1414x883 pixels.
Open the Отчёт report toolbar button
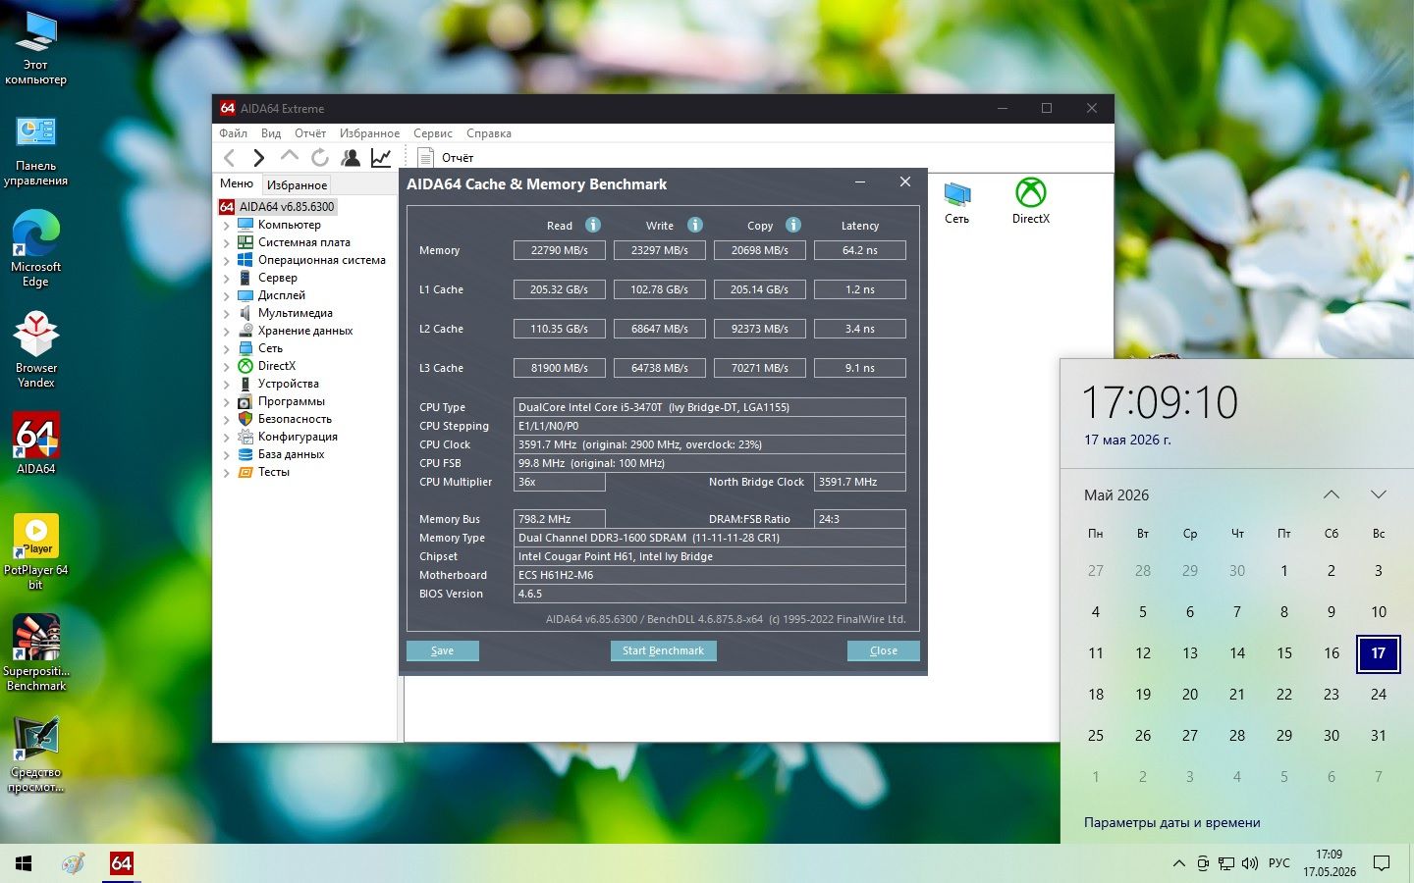(446, 158)
